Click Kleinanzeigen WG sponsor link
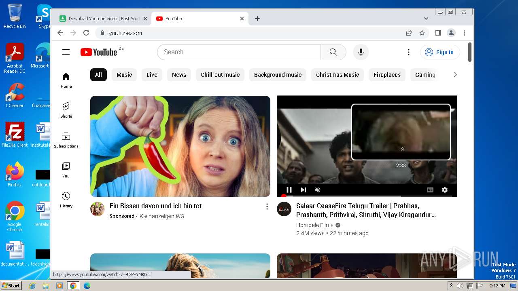Screen dimensions: 518x291 click(x=162, y=216)
